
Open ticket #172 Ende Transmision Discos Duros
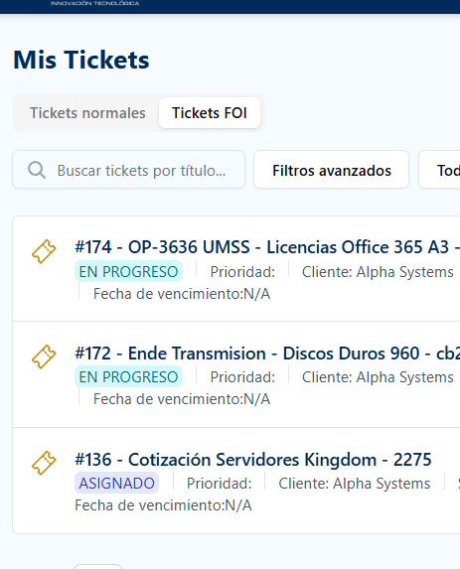[267, 354]
